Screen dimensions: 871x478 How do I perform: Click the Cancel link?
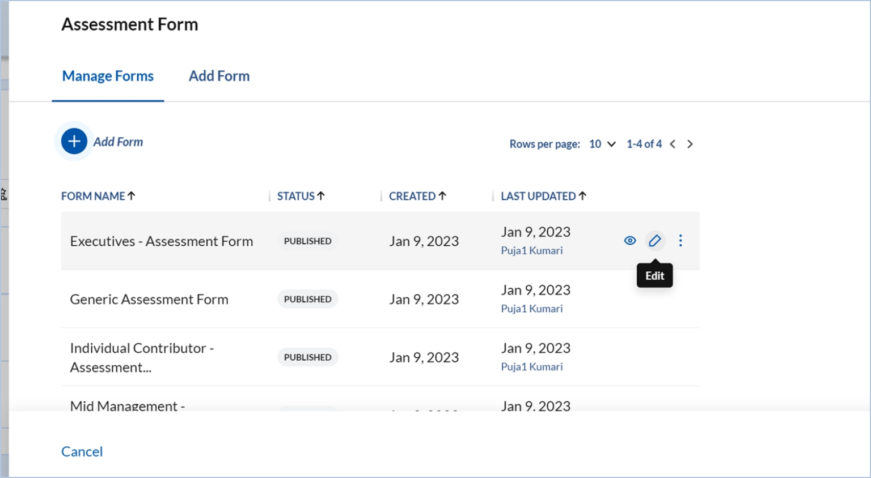click(82, 451)
